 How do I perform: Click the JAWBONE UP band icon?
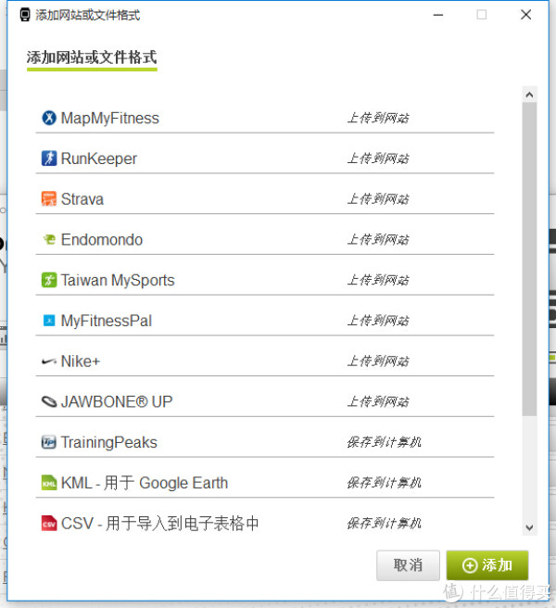click(49, 401)
